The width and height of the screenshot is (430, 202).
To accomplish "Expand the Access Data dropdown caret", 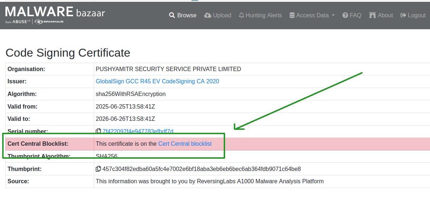I will [333, 15].
